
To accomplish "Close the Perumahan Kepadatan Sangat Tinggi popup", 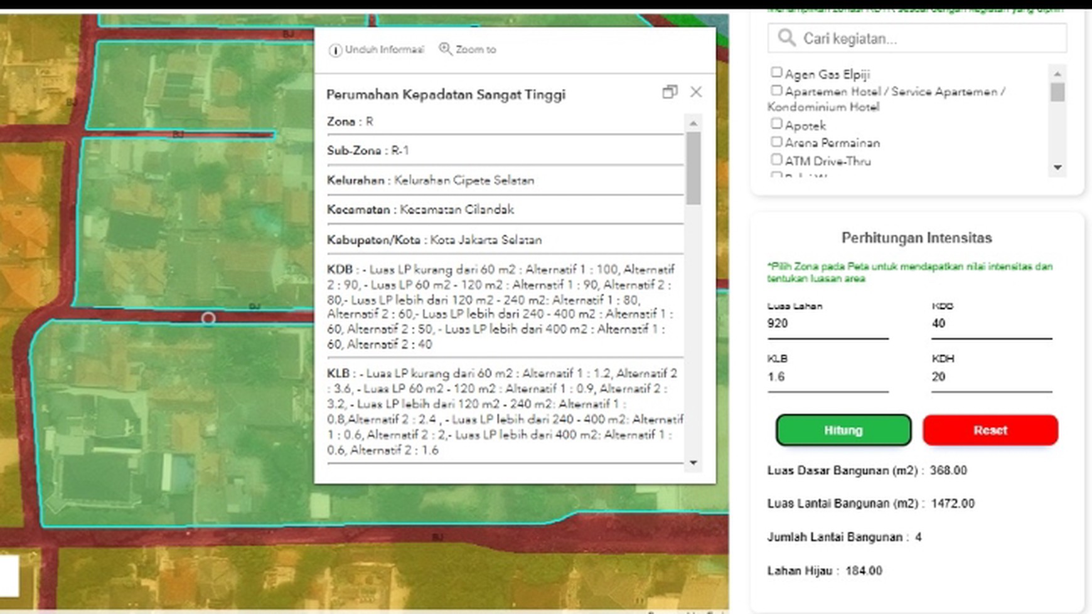I will tap(696, 92).
